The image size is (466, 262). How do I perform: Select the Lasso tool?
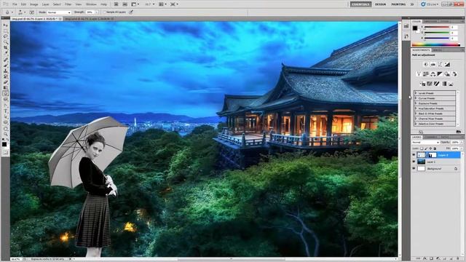point(5,36)
